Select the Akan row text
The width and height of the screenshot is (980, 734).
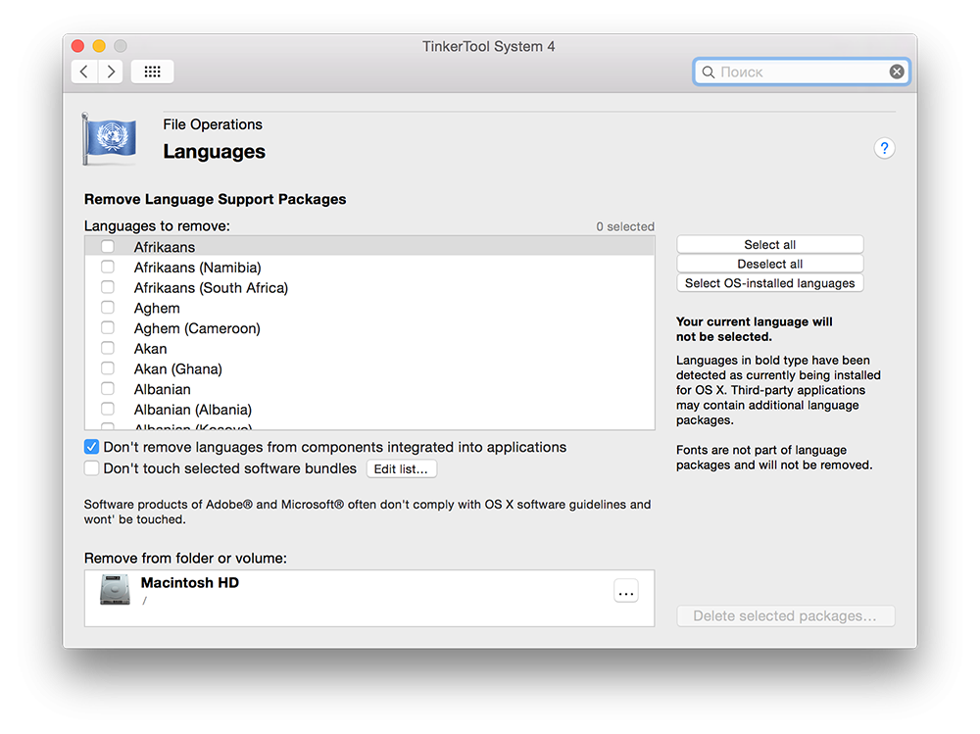click(151, 349)
